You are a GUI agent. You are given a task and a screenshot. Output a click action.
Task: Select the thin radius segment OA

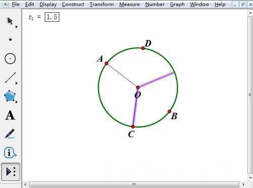pos(122,76)
